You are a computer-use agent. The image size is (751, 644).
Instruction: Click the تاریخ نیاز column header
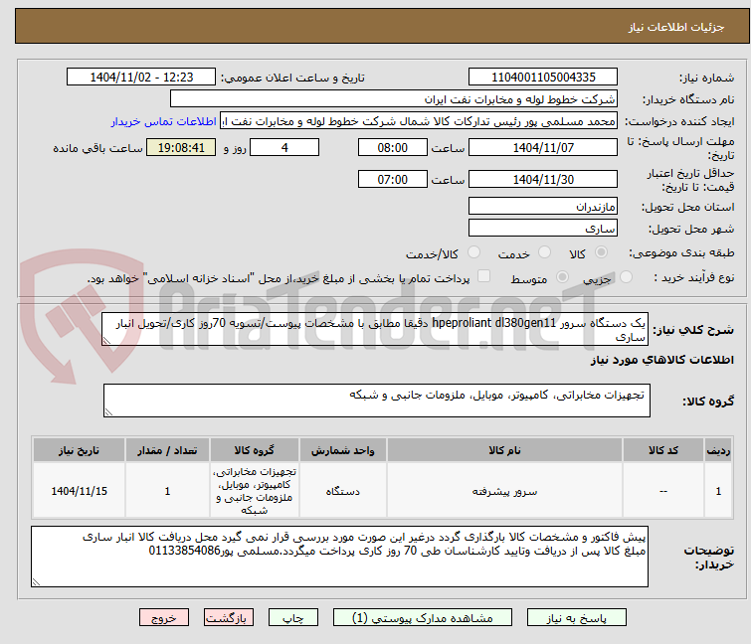point(79,450)
